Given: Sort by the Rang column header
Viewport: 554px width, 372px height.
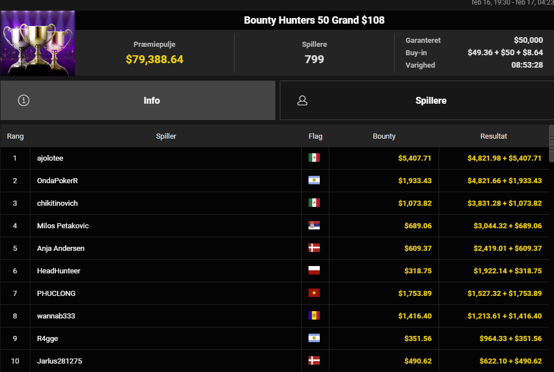Looking at the screenshot, I should (15, 136).
